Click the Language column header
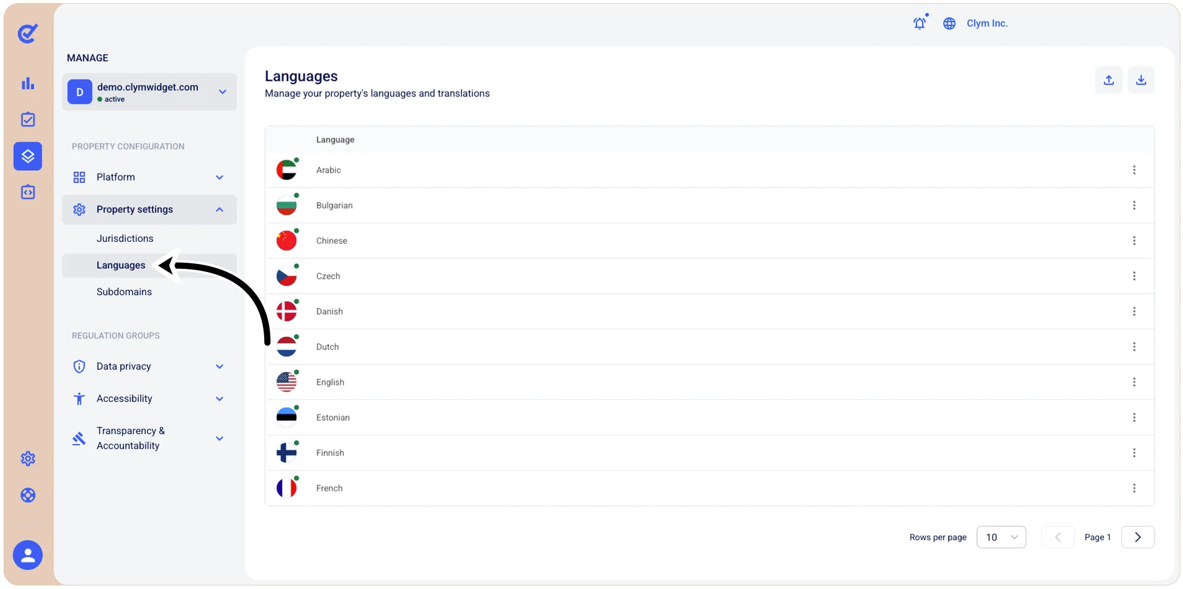 click(x=335, y=140)
